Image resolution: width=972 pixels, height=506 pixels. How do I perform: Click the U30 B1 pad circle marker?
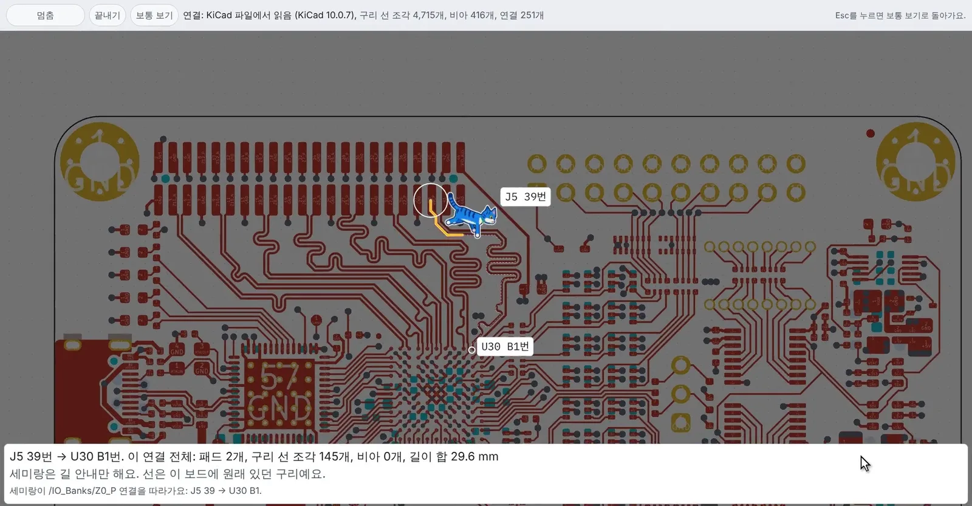471,350
